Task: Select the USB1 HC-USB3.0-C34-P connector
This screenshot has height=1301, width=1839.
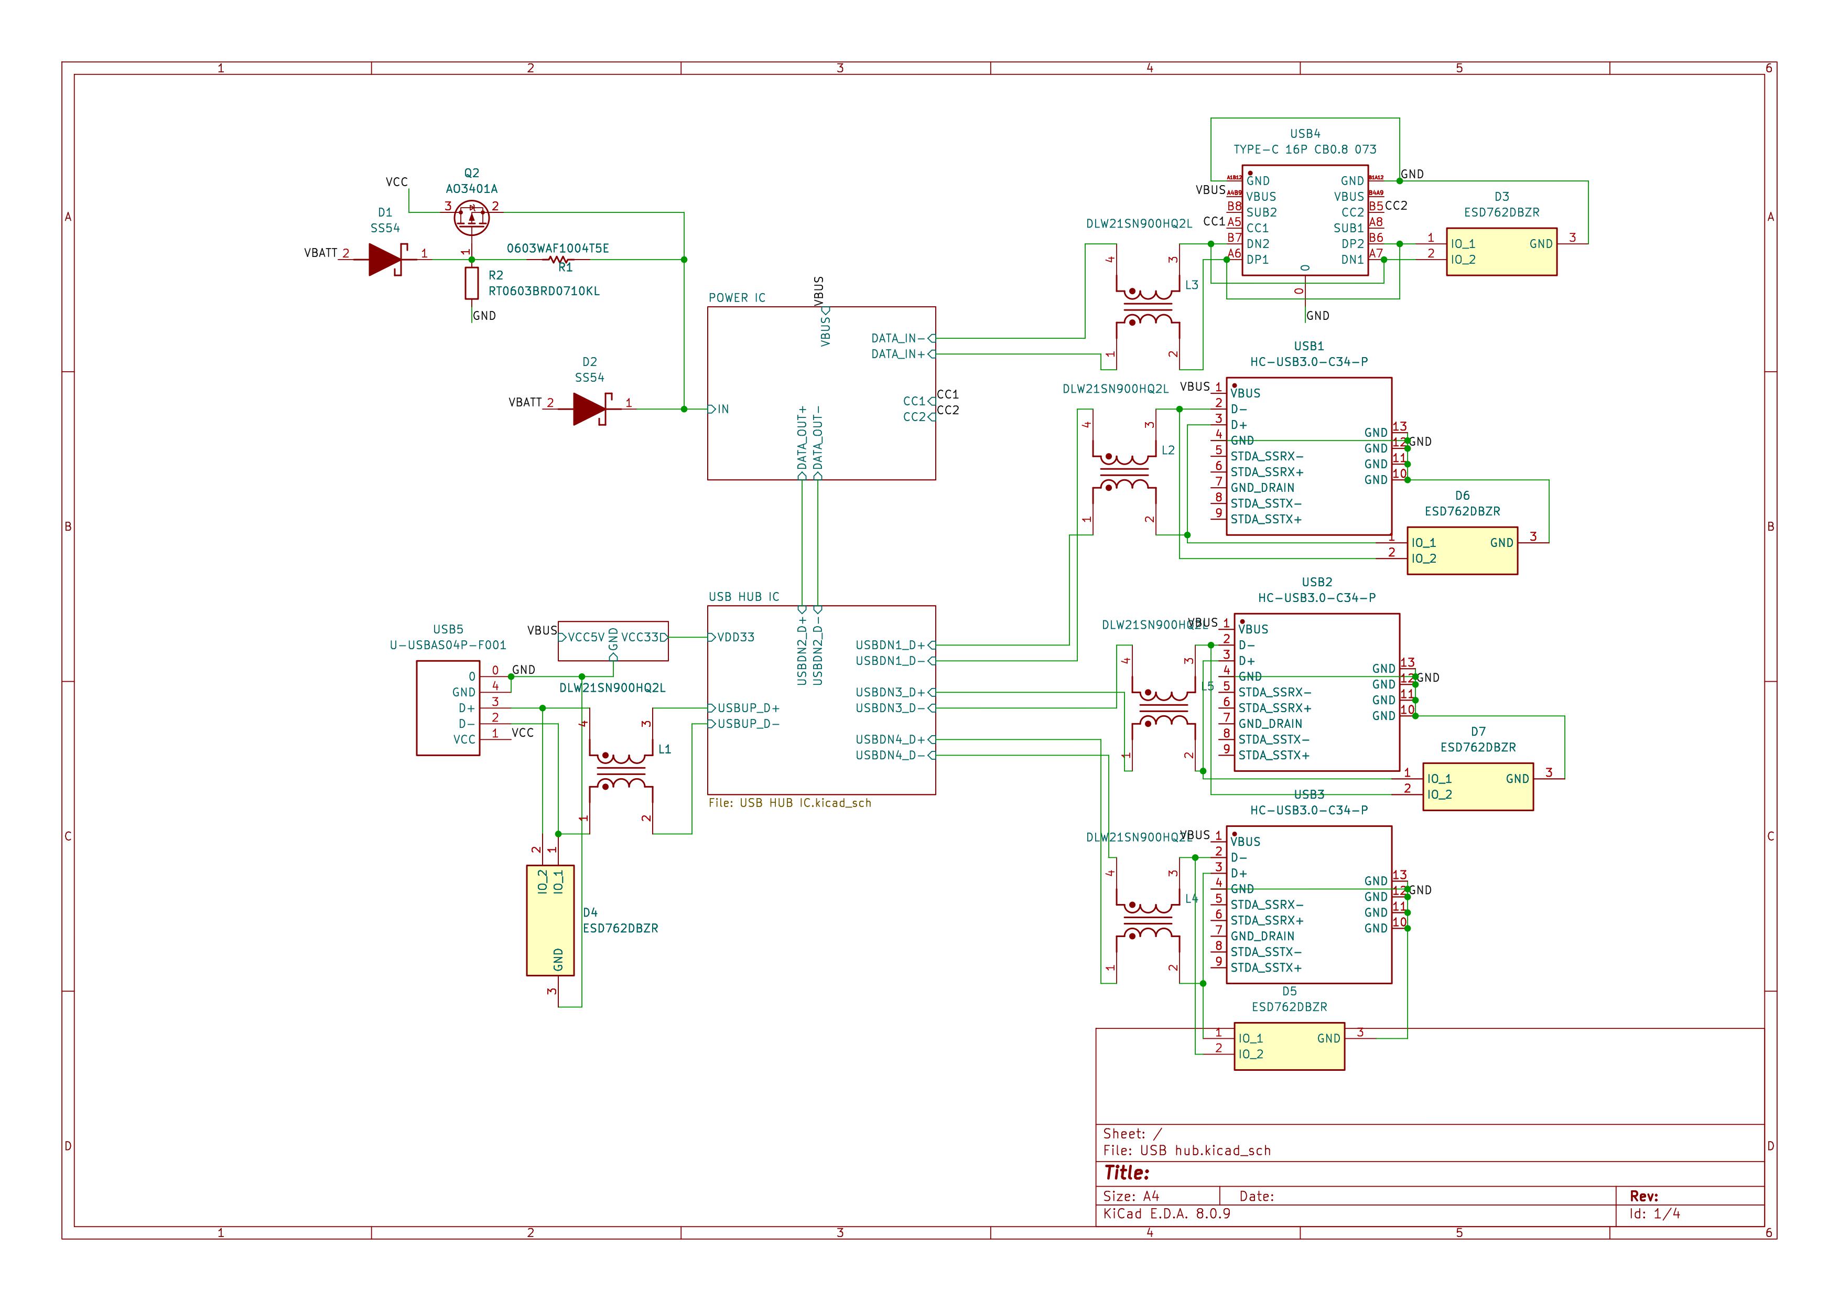Action: (x=1309, y=456)
